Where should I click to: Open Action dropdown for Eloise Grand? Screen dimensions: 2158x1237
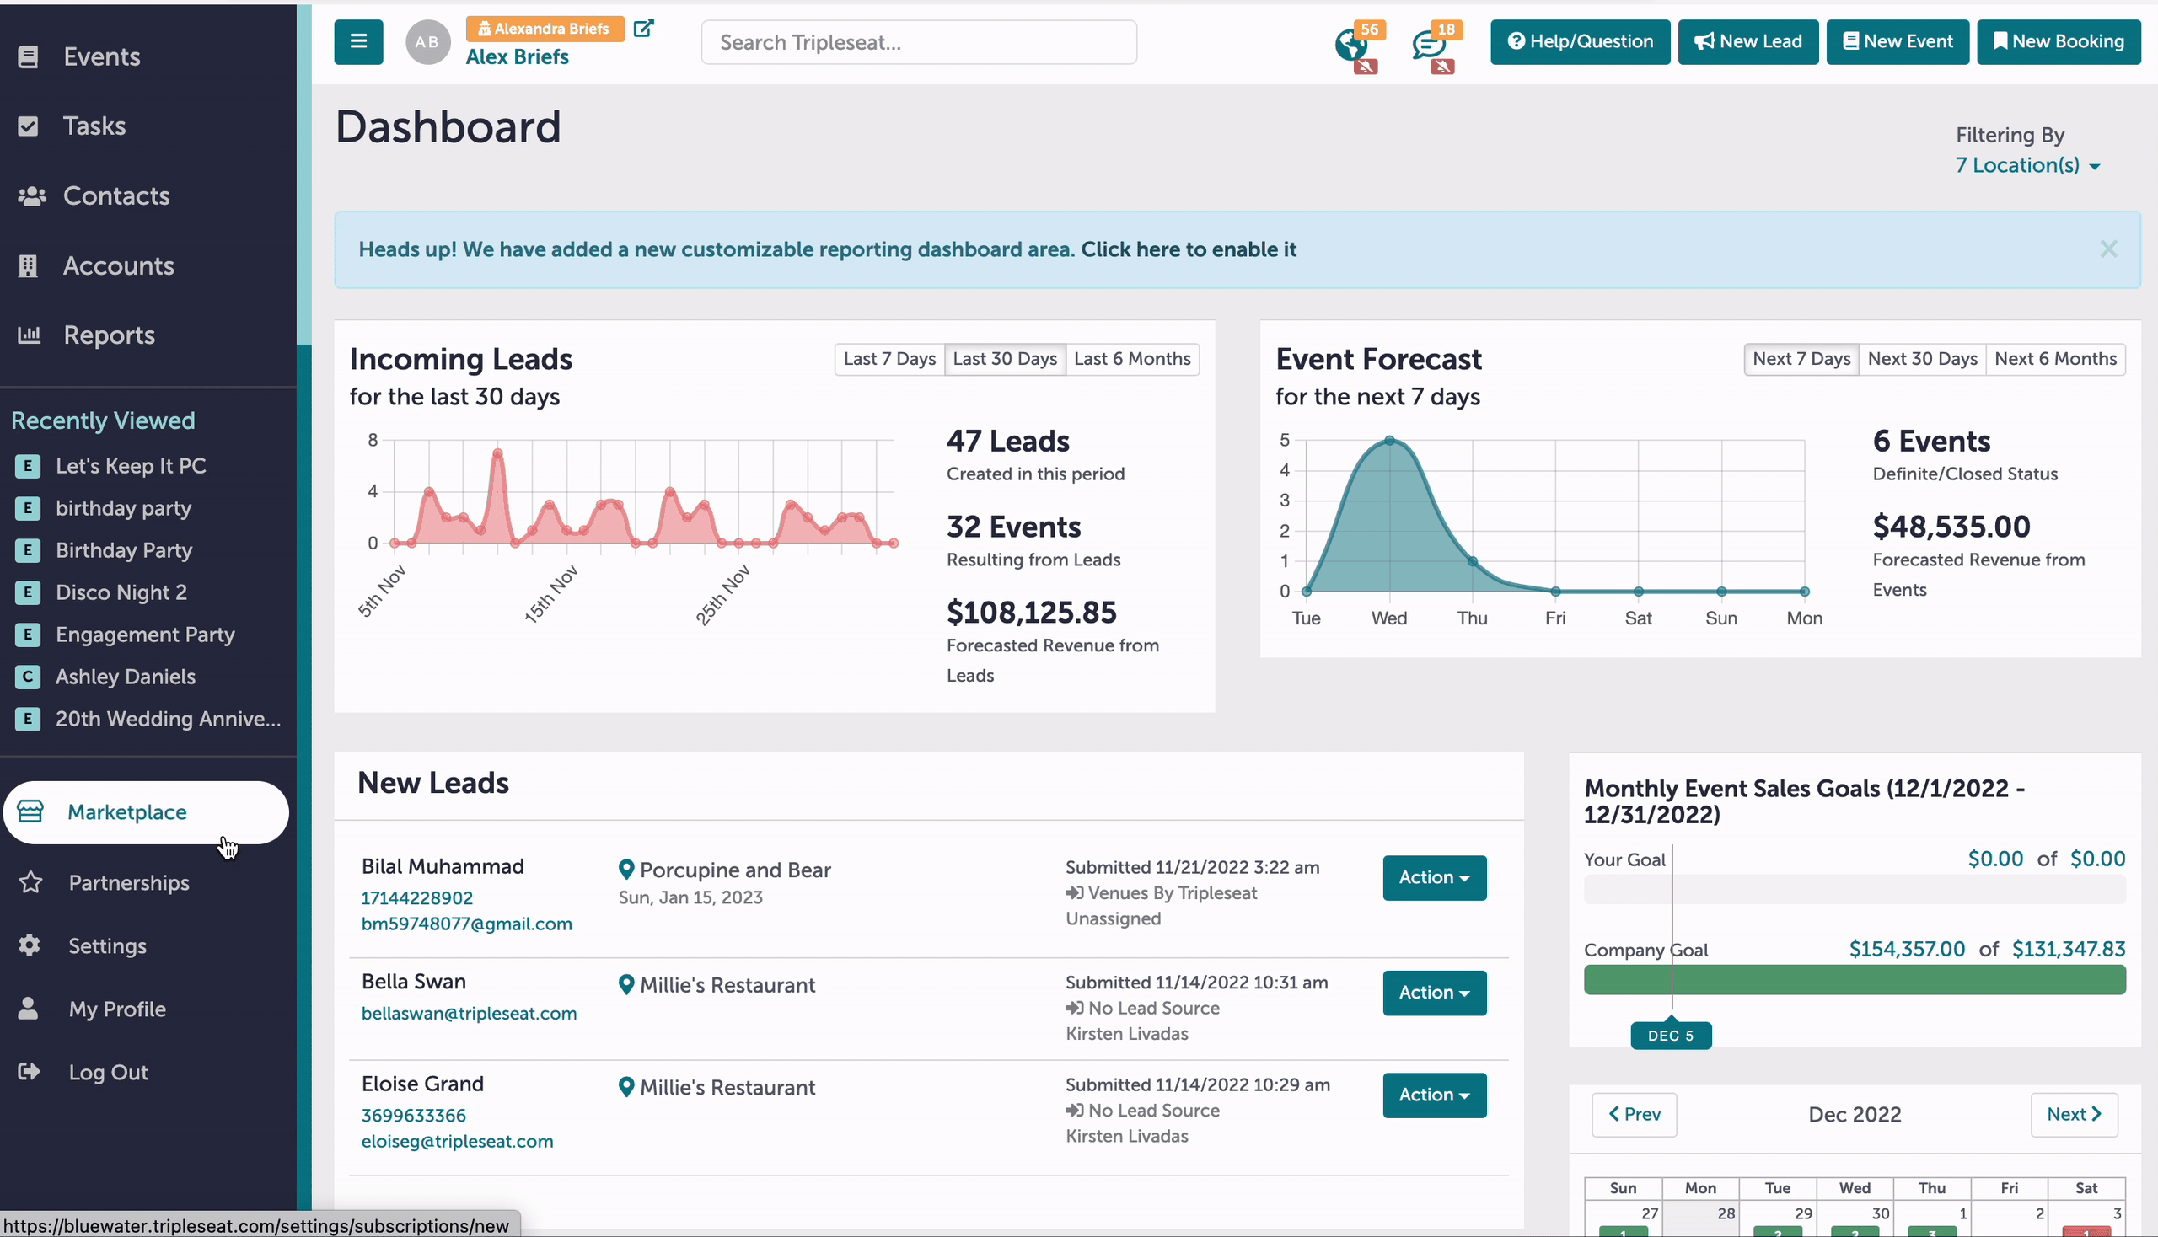pyautogui.click(x=1434, y=1095)
